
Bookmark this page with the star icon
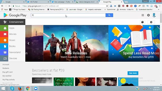tap(107, 6)
